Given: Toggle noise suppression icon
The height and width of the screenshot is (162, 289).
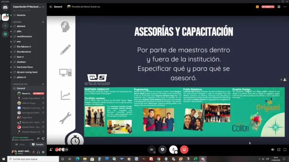Looking at the screenshot, I should point(38,139).
